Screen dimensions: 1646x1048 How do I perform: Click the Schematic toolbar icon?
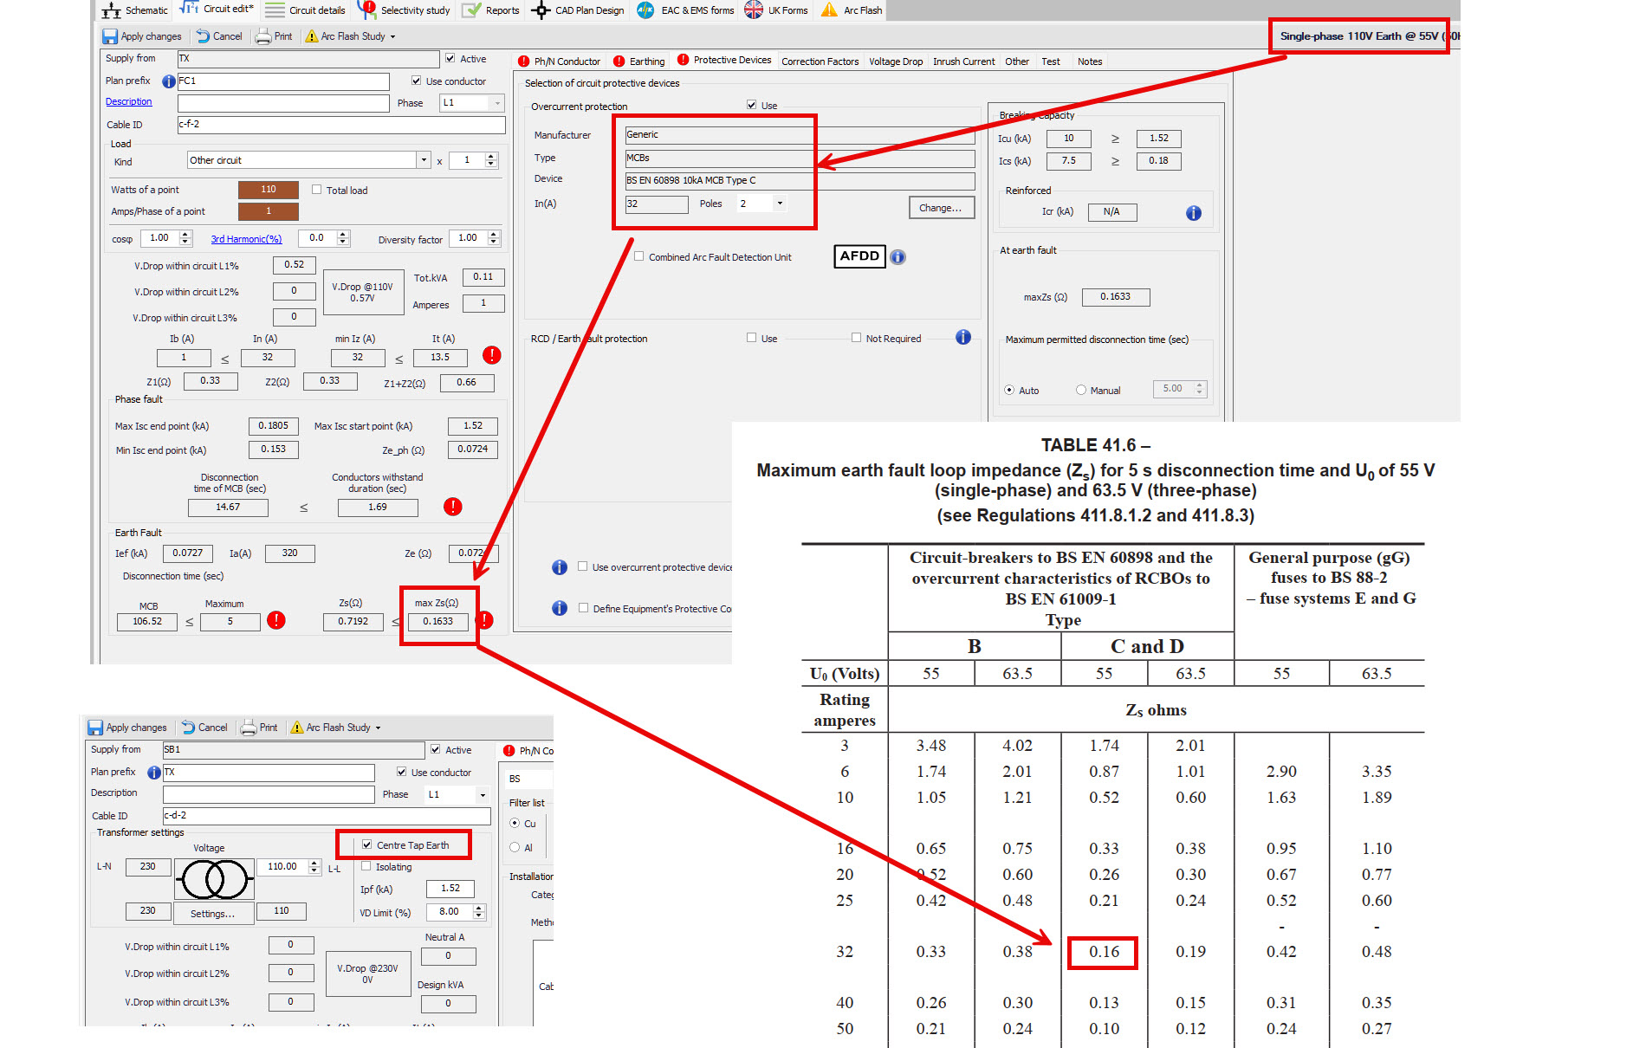pos(111,10)
